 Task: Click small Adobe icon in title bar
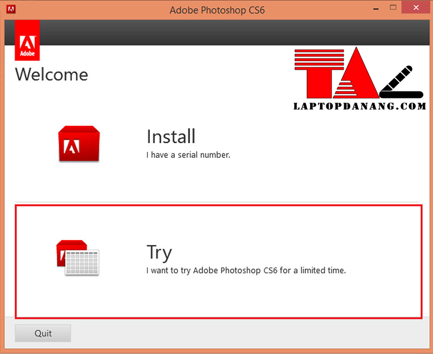pos(11,9)
